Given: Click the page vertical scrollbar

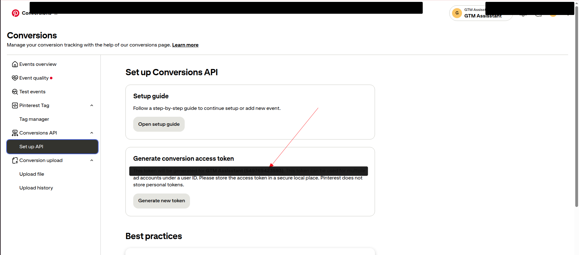Looking at the screenshot, I should [577, 106].
